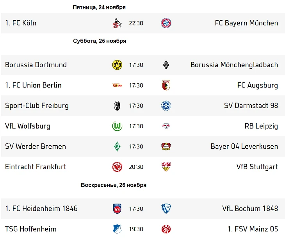
Task: Click the FC Bayern München crest
Action: point(166,23)
